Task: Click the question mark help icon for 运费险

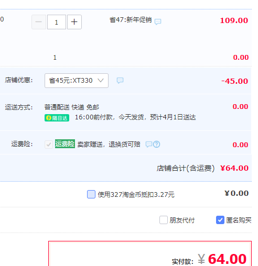Action: click(x=156, y=145)
